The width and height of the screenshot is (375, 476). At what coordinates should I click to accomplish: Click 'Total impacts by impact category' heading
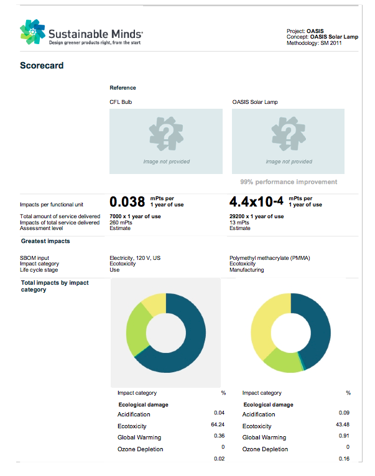point(55,286)
